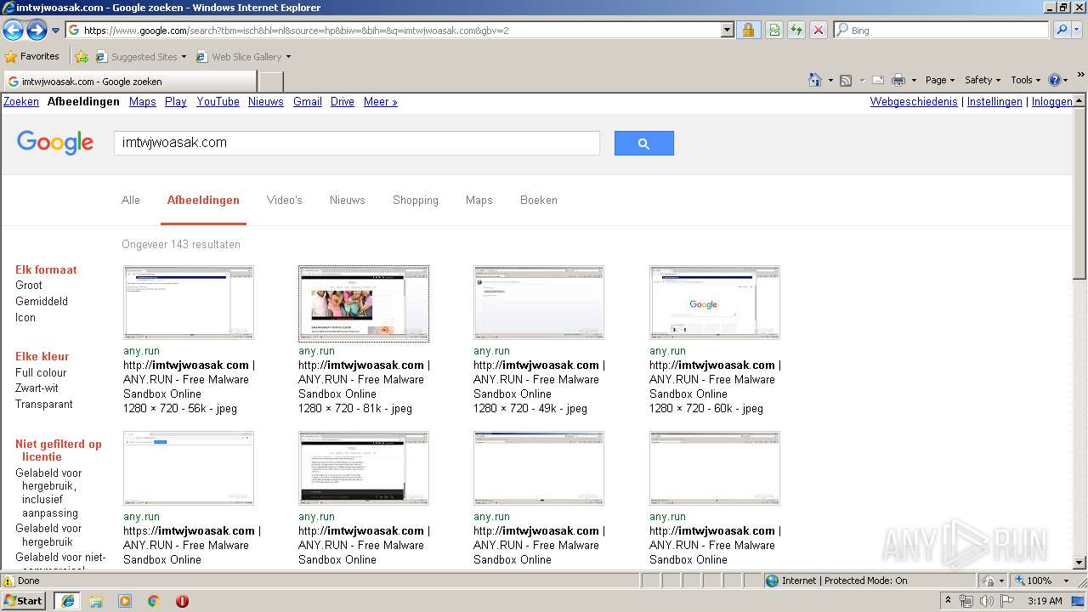Expand the address bar history dropdown
Image resolution: width=1088 pixels, height=612 pixels.
click(x=728, y=31)
